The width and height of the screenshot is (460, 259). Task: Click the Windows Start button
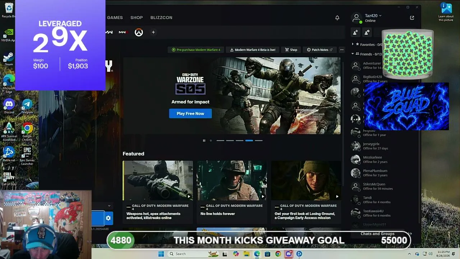161,254
